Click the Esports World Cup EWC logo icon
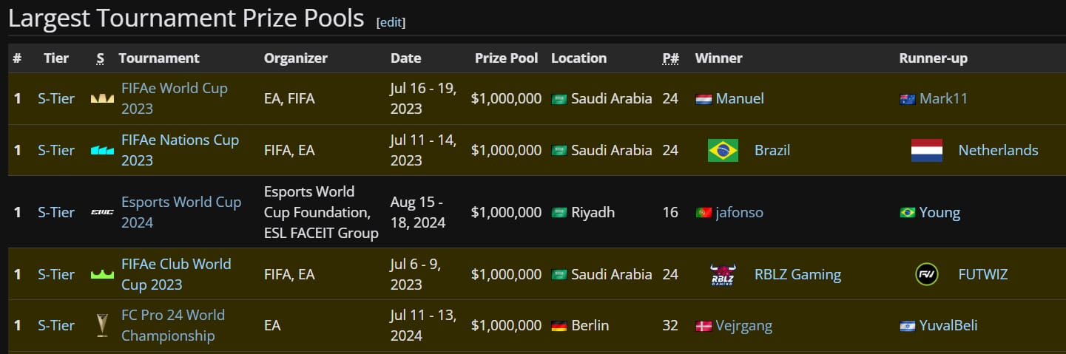 (102, 213)
